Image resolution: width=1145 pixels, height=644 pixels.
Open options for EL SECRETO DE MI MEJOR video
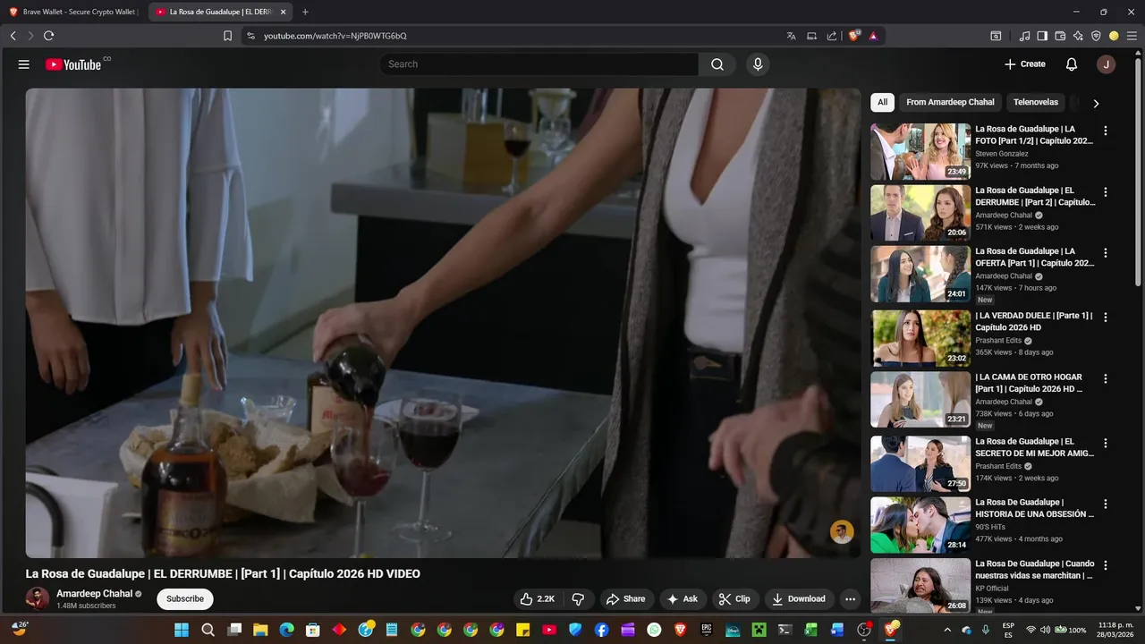tap(1105, 444)
